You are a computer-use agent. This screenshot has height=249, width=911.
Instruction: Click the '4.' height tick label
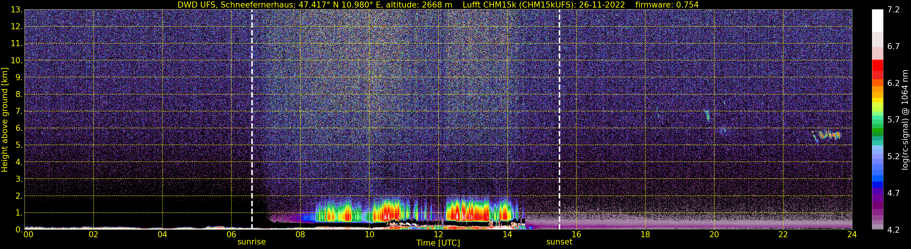19,162
